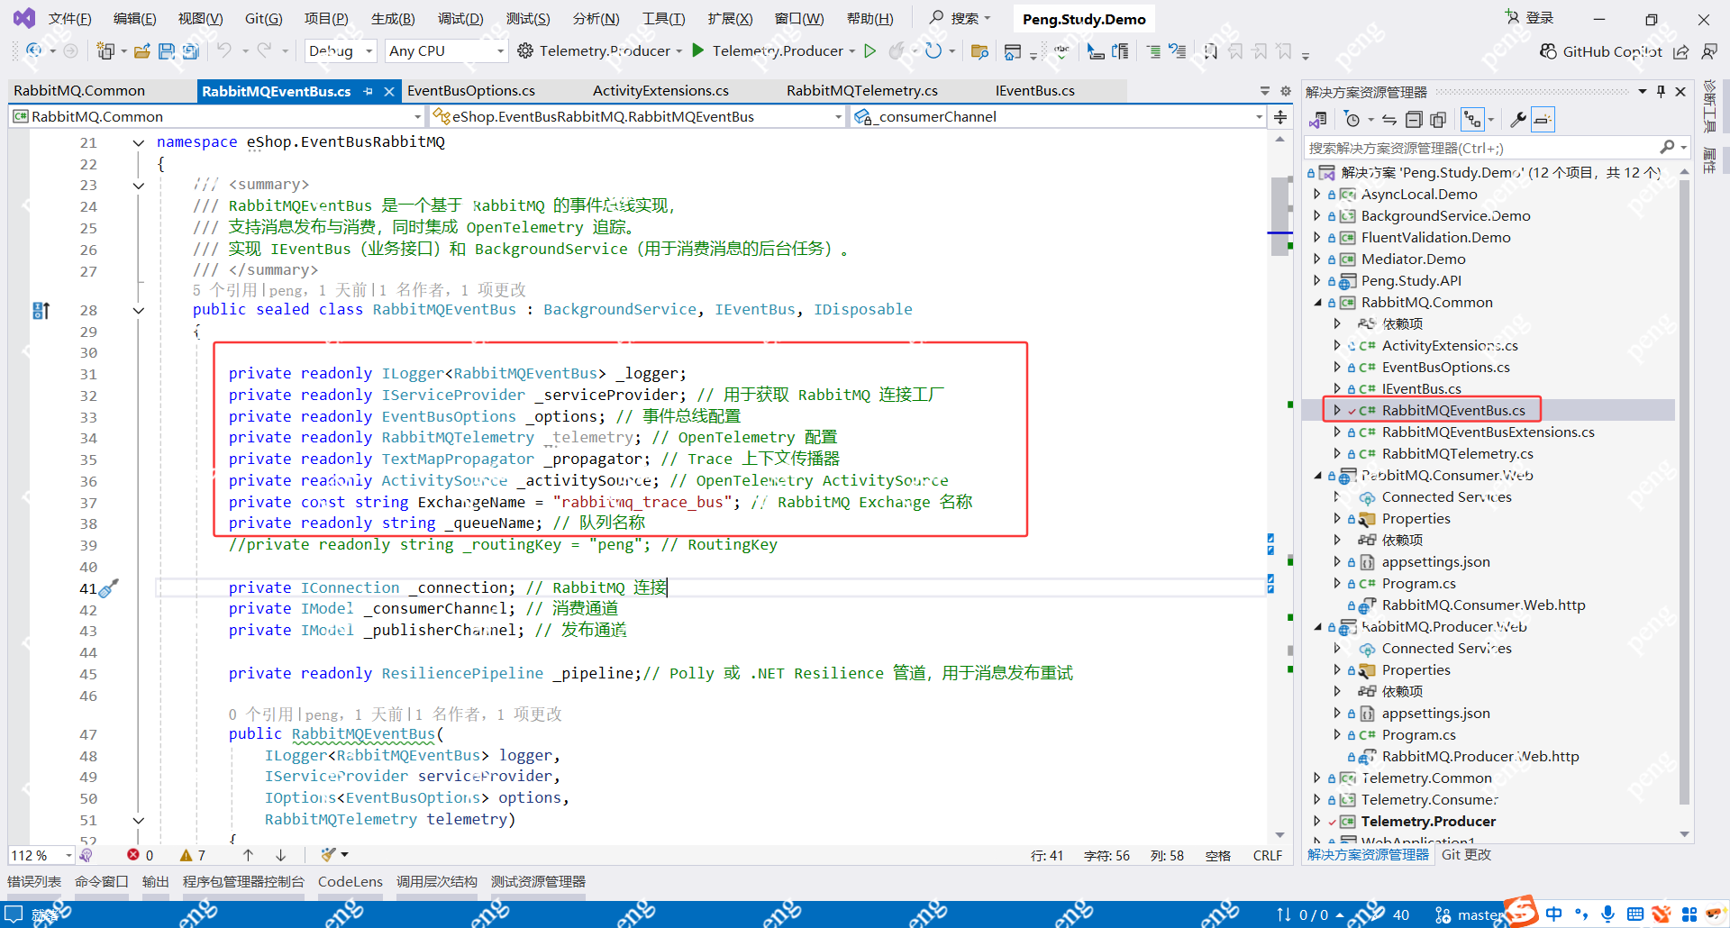The height and width of the screenshot is (928, 1730).
Task: Click the Uncomment selected lines icon
Action: [x=1178, y=51]
